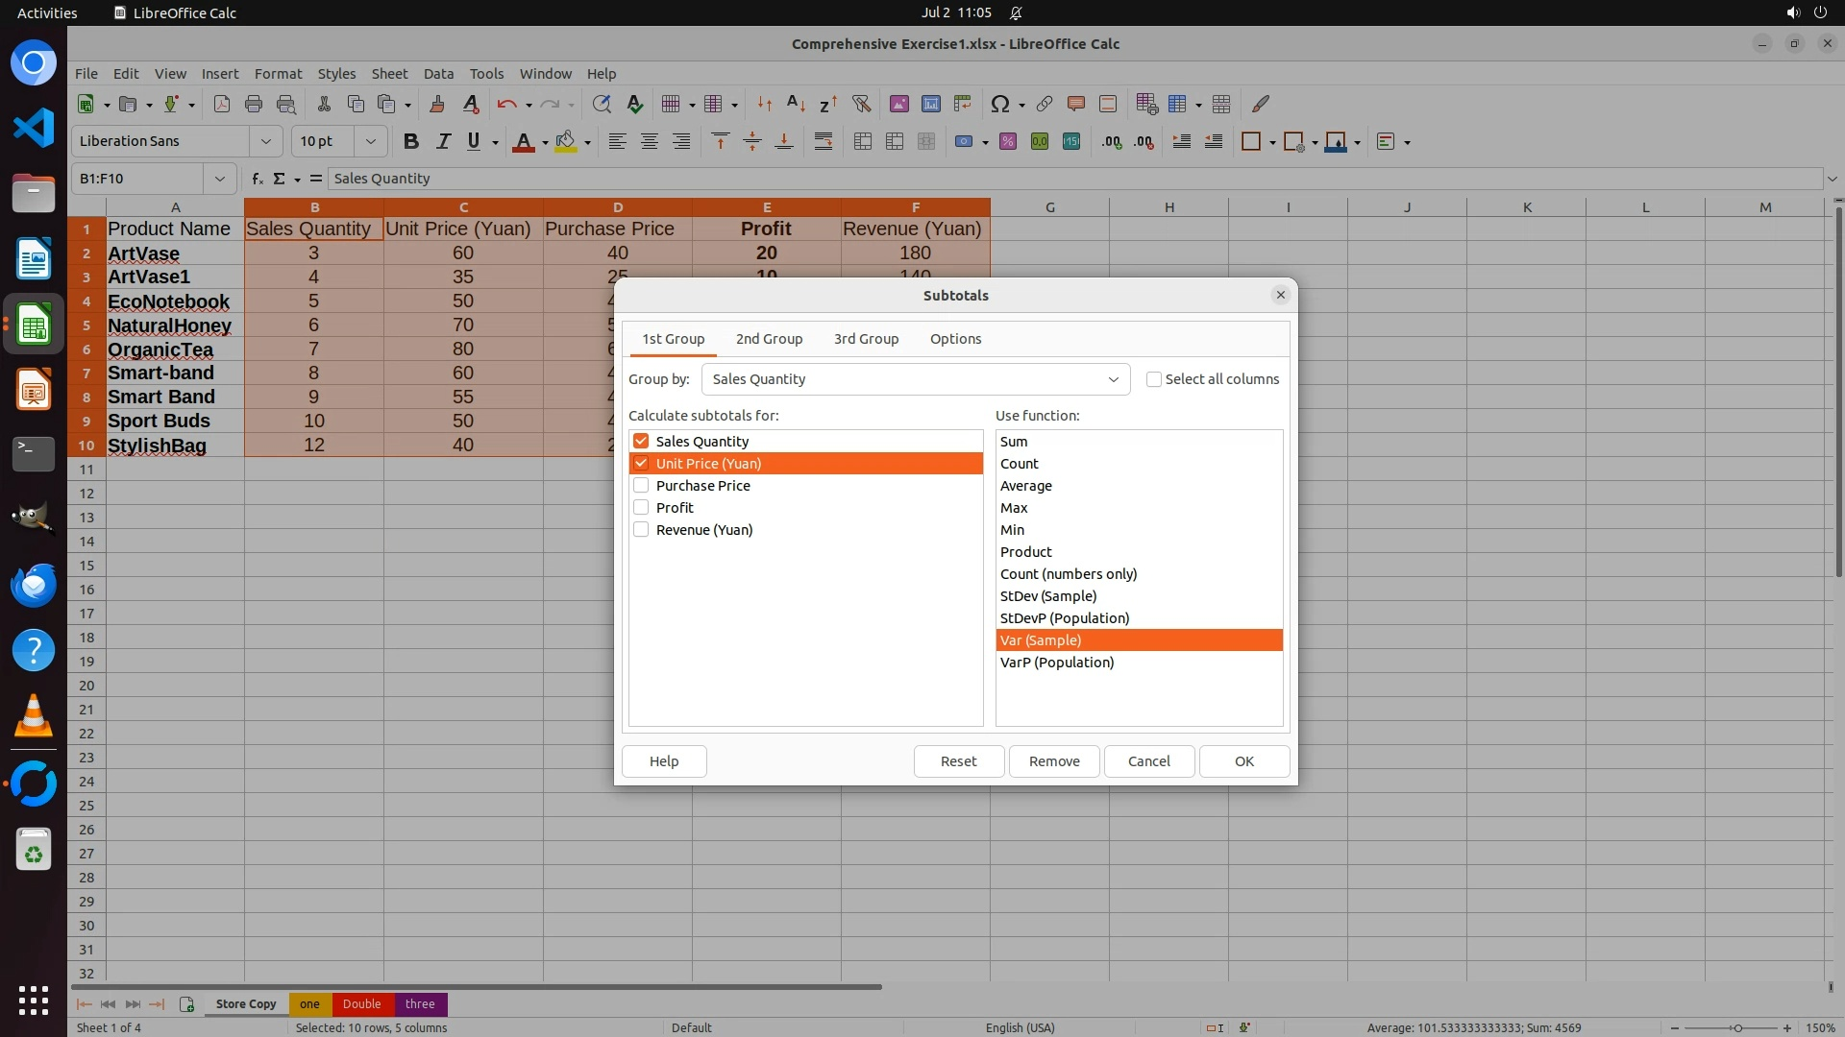Screen dimensions: 1845x1037
Task: Switch to the 2nd Group tab
Action: (769, 339)
